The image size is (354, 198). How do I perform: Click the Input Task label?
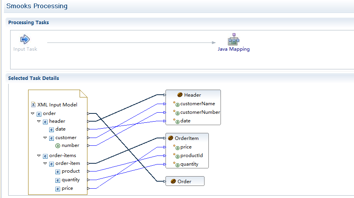[25, 49]
